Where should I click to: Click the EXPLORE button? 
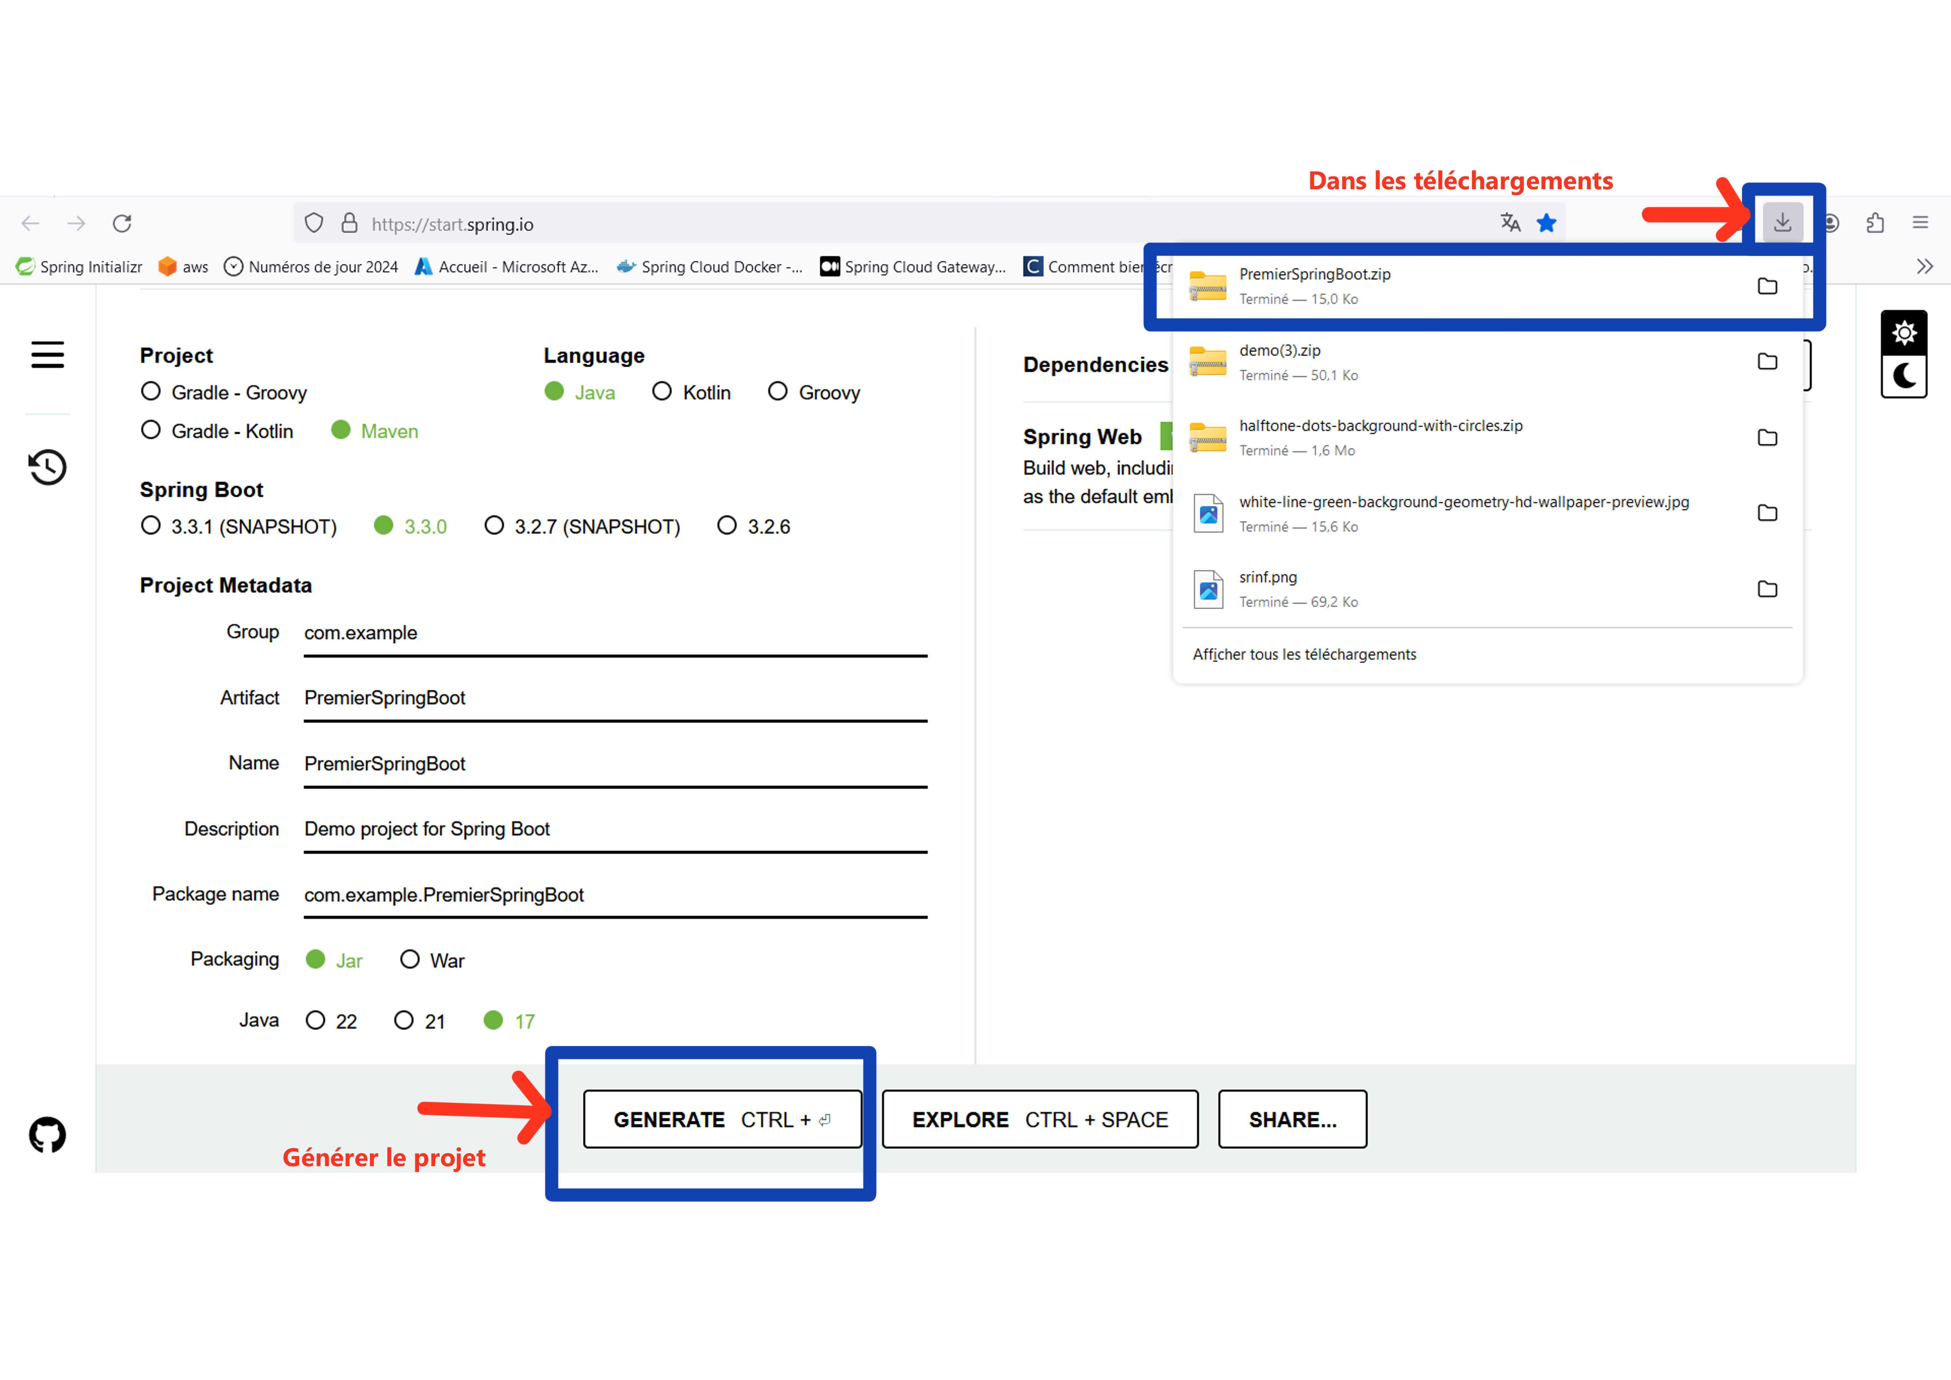[x=1040, y=1119]
